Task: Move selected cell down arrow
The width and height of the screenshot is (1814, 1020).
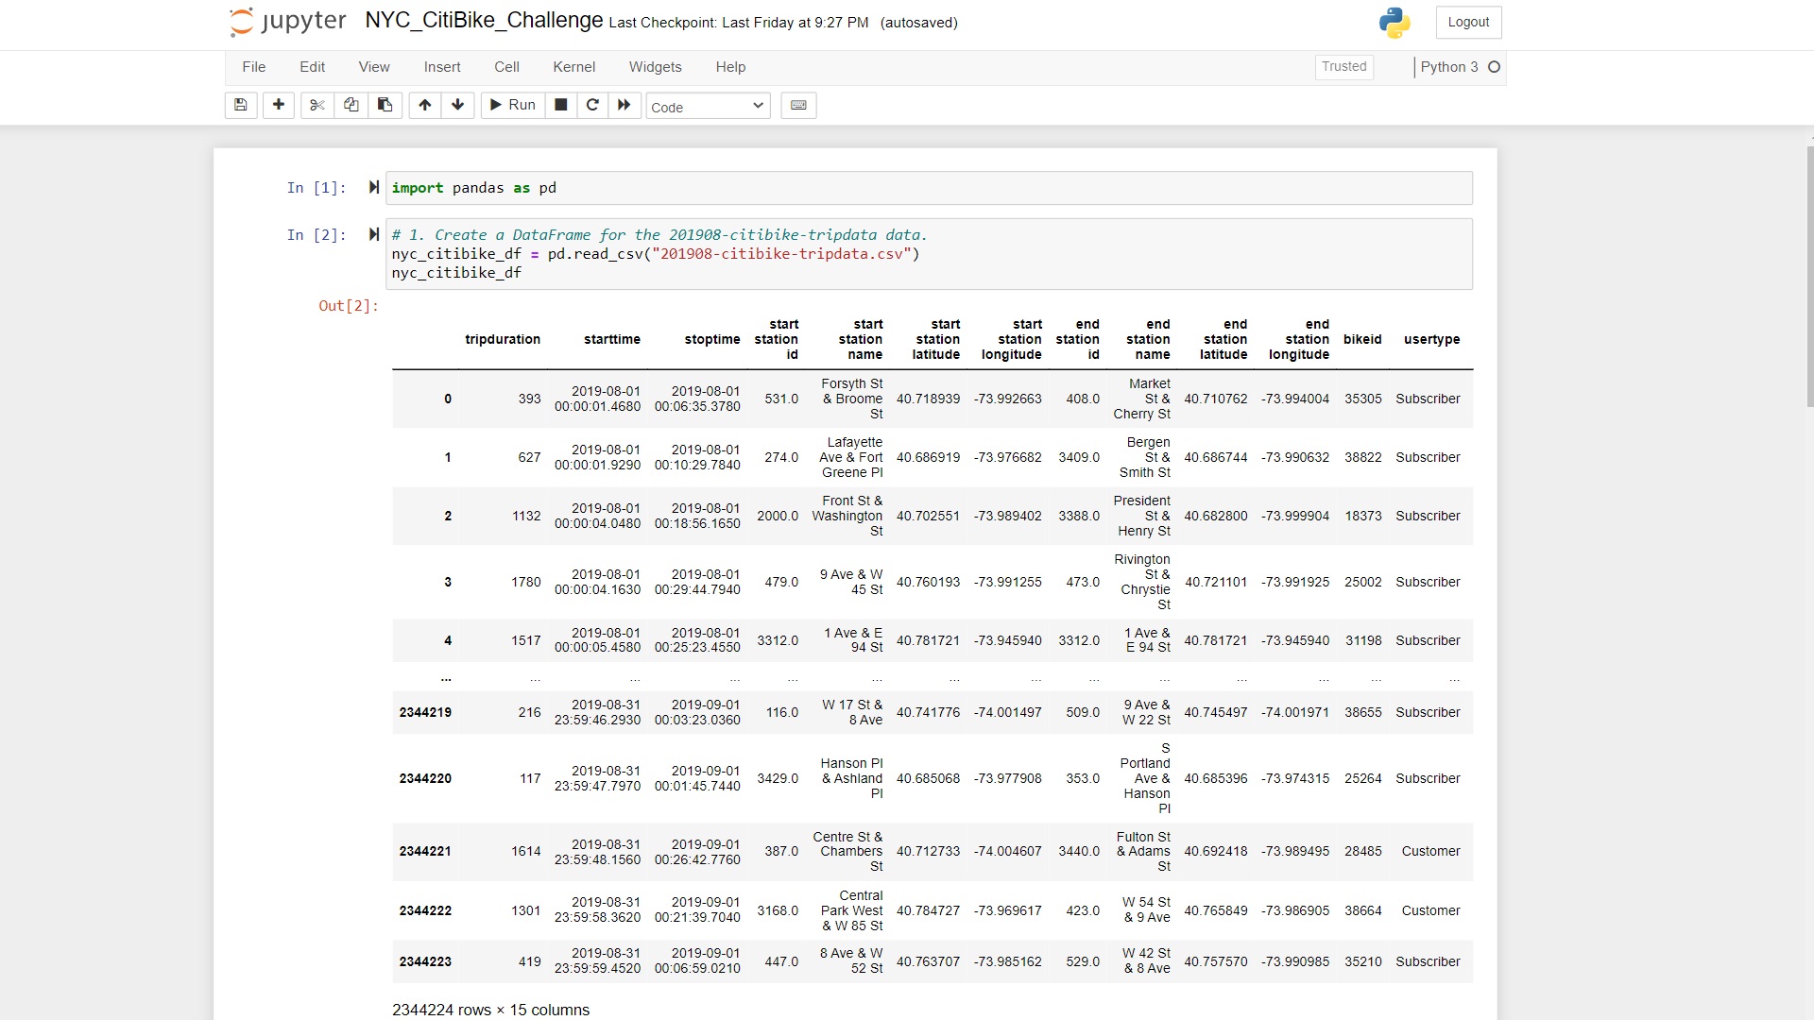Action: point(458,105)
